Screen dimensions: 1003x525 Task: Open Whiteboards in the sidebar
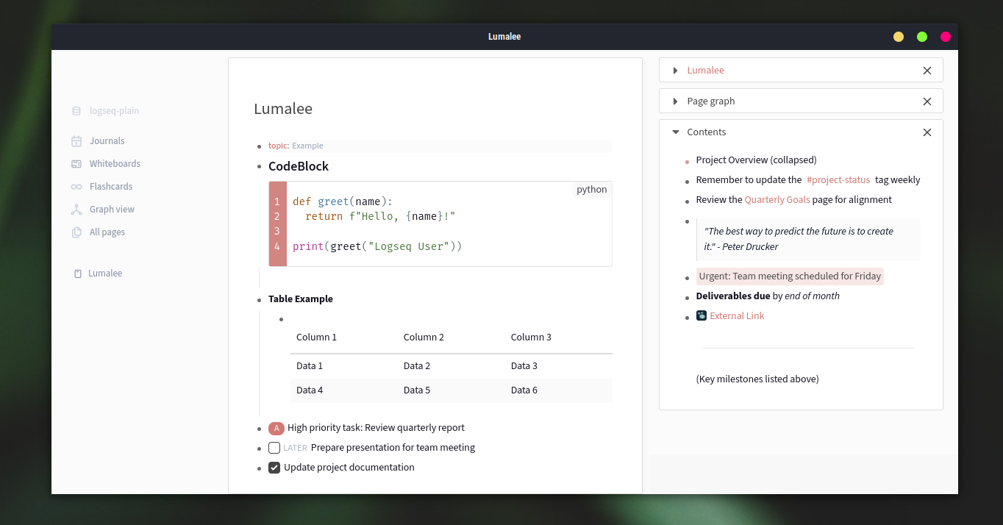pos(115,164)
